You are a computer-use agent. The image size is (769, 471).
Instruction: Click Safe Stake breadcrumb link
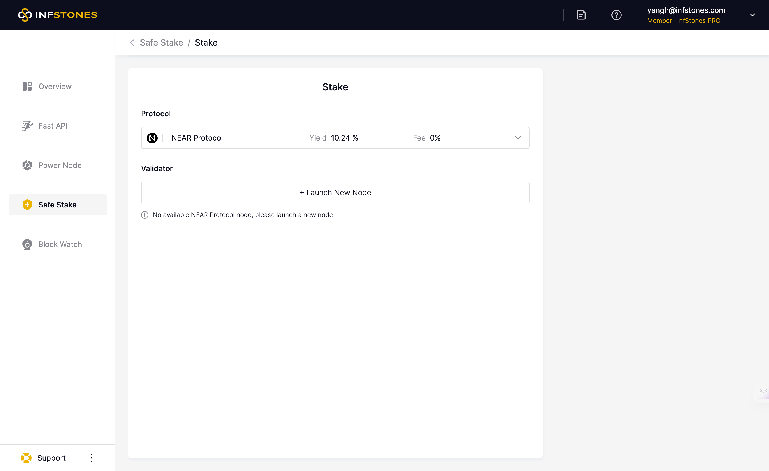pos(161,43)
